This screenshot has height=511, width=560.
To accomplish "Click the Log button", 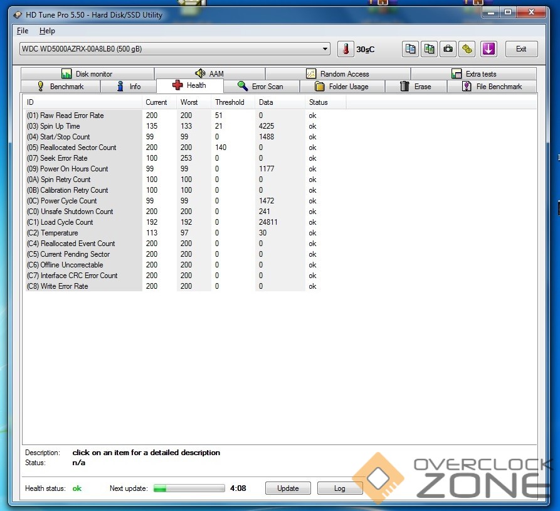I will pyautogui.click(x=340, y=488).
